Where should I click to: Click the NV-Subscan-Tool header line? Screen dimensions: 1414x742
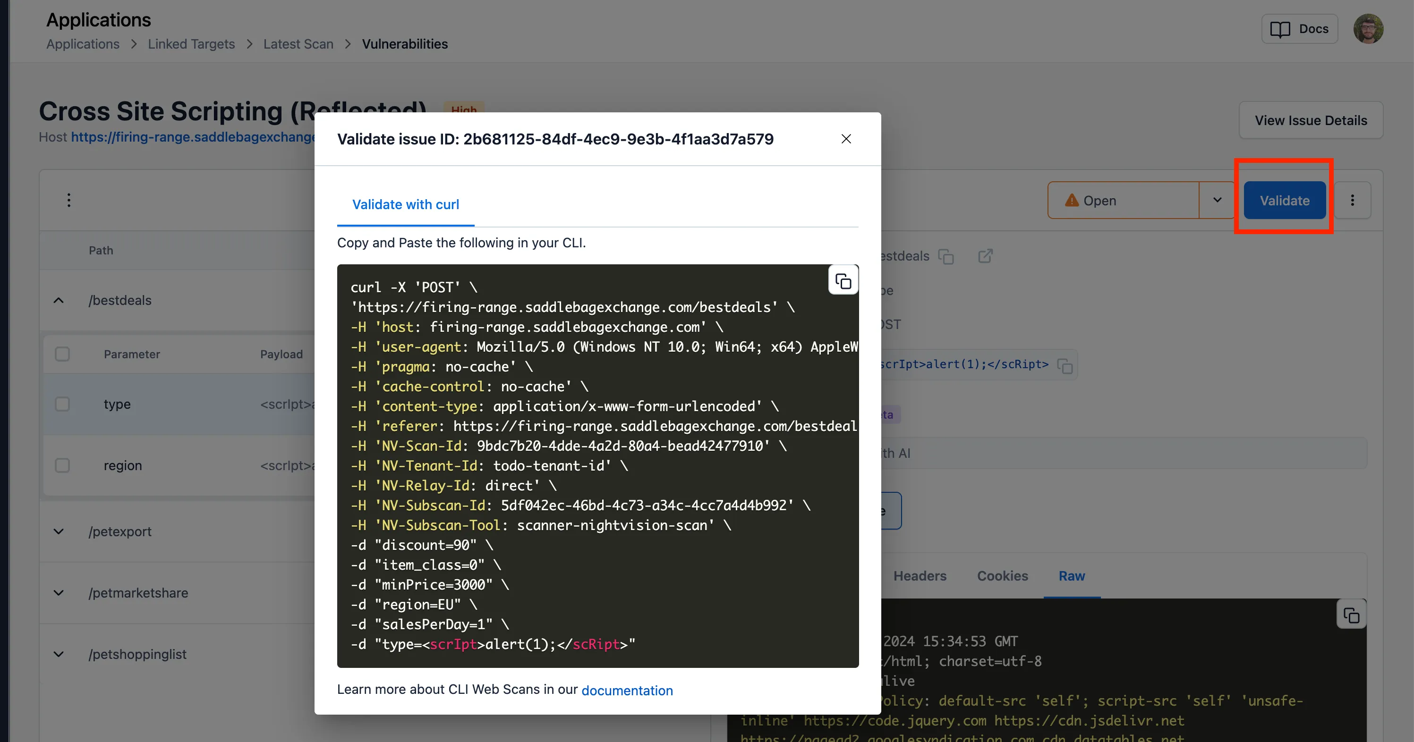(541, 525)
